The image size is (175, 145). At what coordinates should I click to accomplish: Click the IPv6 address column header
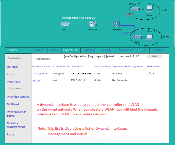154,67
